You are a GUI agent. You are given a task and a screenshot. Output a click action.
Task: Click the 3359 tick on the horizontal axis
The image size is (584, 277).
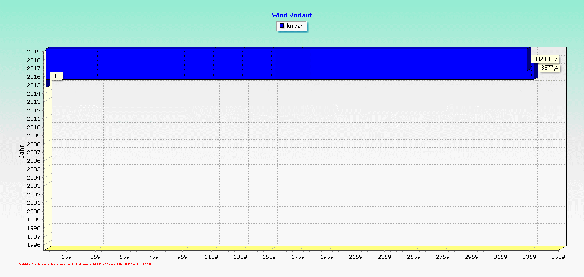pos(529,257)
